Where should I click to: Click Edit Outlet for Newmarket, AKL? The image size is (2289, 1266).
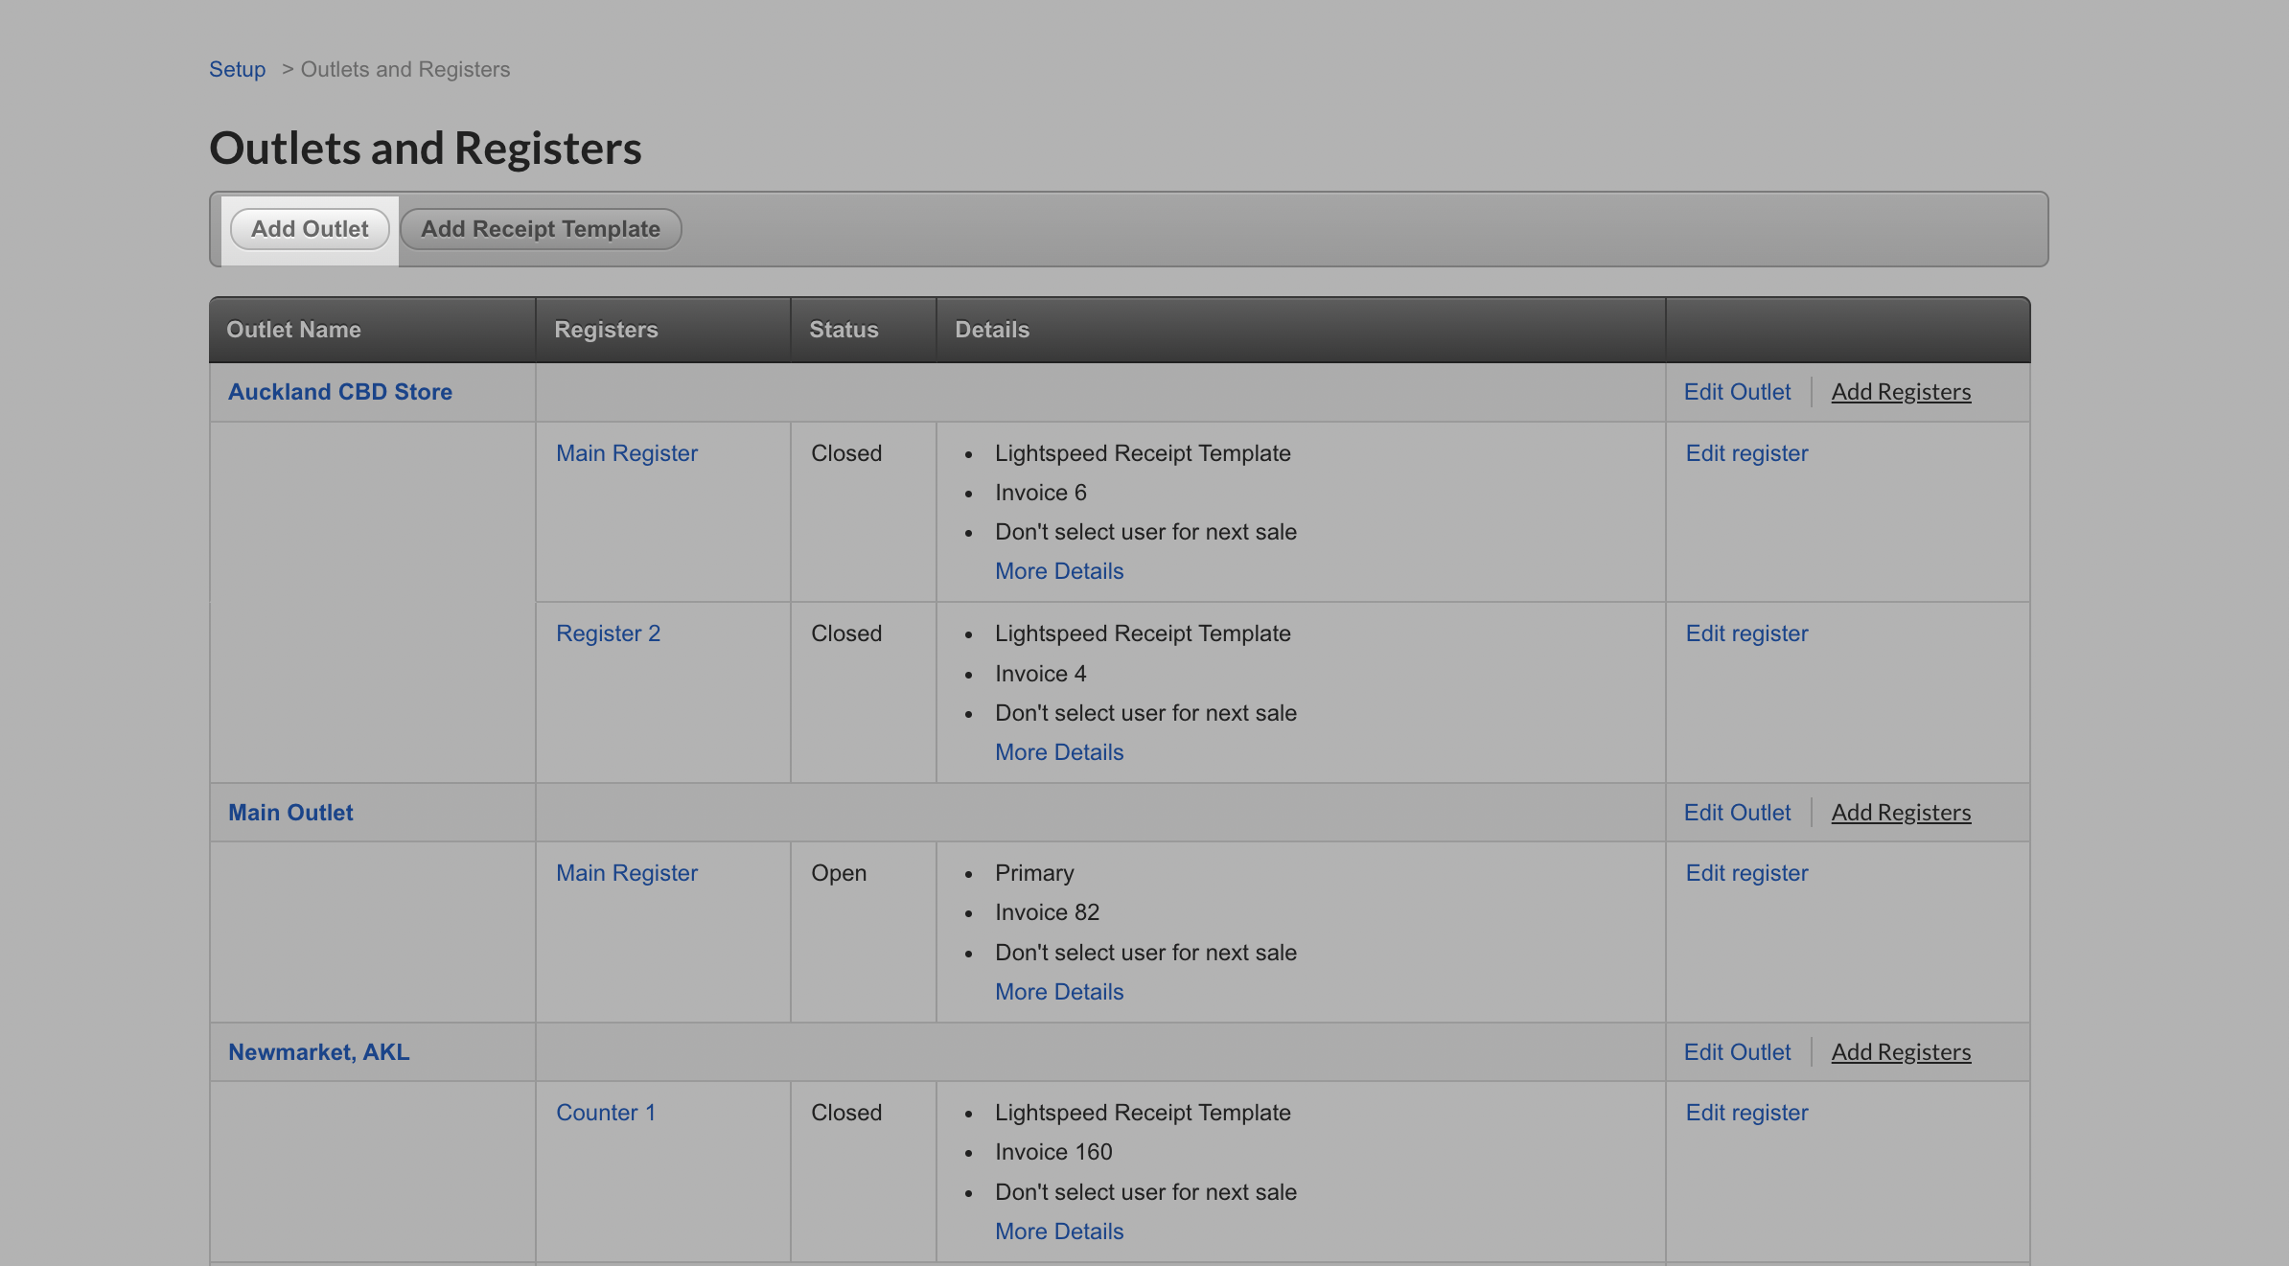point(1737,1051)
